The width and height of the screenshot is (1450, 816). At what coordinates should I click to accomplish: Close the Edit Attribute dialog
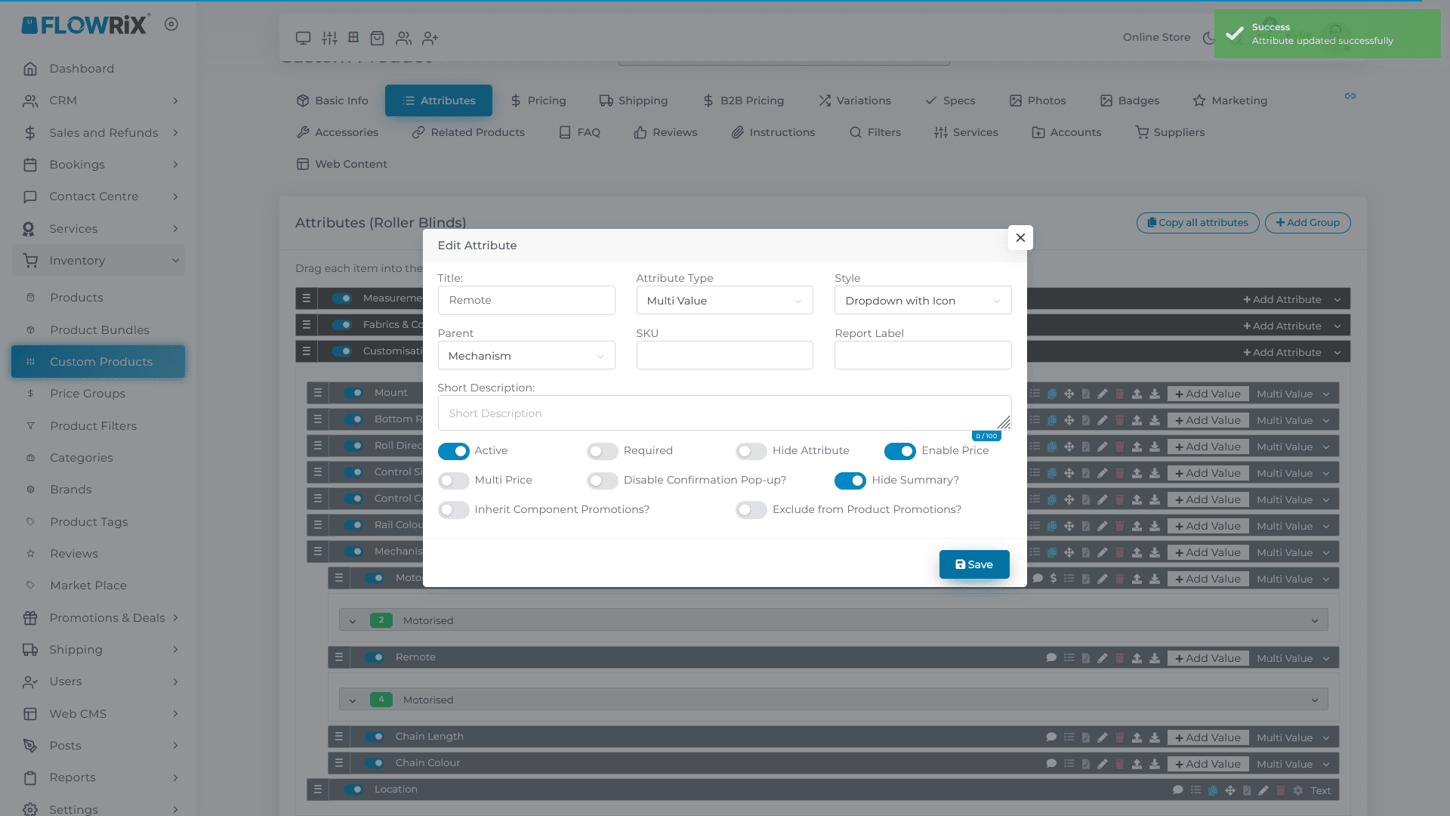click(x=1020, y=237)
